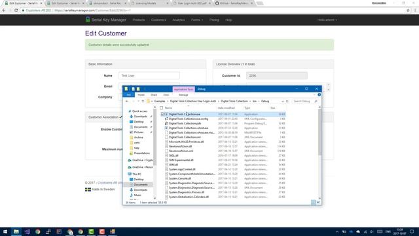Toggle the select-all checkbox in the file list

162,108
